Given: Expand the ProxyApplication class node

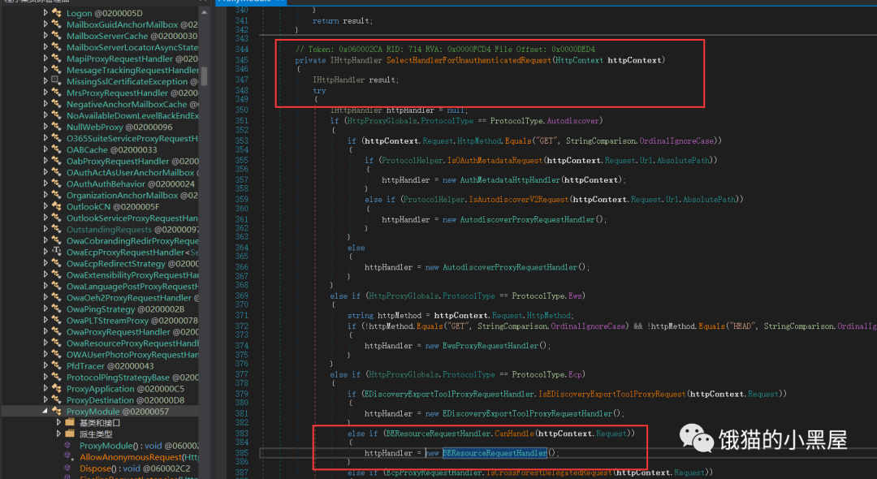Looking at the screenshot, I should [45, 389].
